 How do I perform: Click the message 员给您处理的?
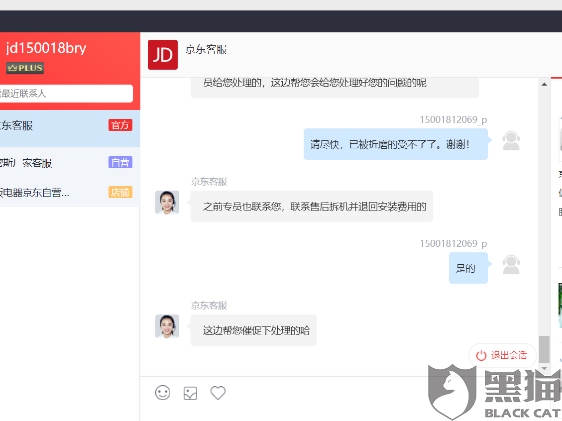coord(335,87)
